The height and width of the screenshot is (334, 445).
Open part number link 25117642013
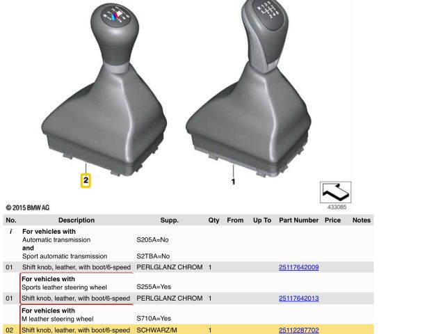[298, 299]
